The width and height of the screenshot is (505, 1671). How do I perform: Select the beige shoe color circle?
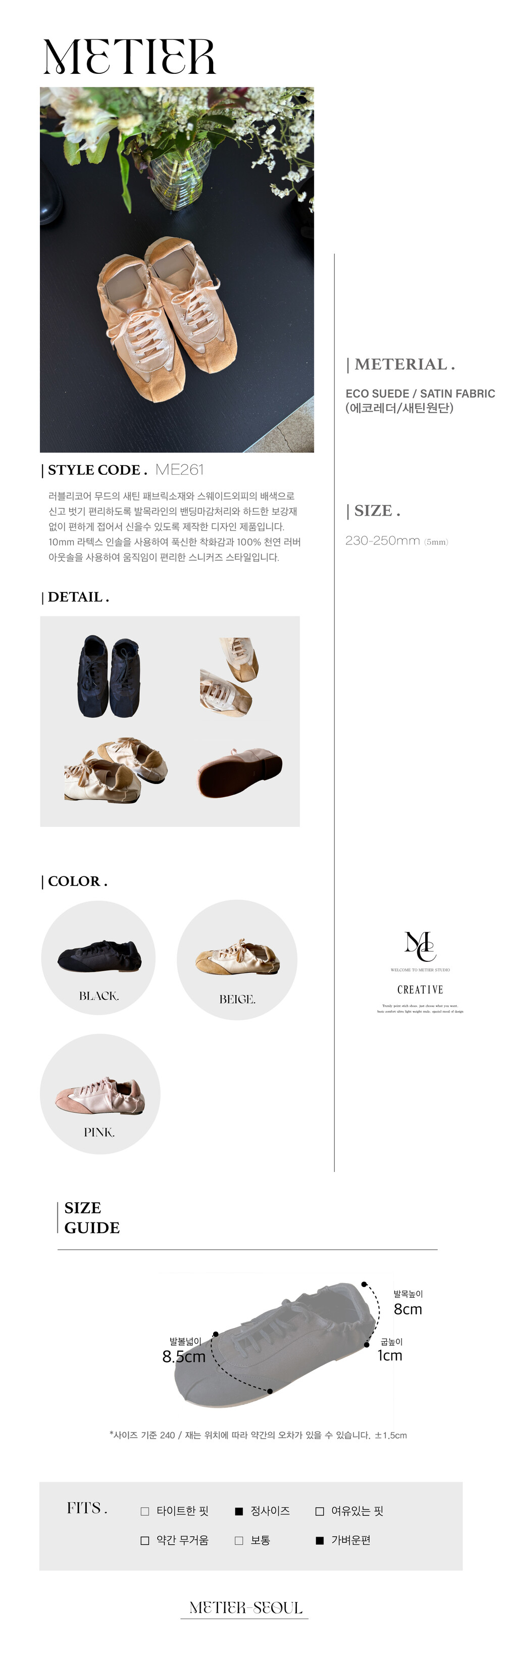[237, 959]
